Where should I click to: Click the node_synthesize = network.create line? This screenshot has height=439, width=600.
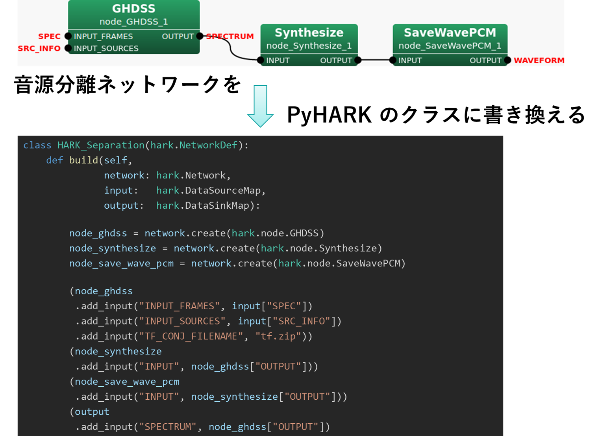point(225,248)
